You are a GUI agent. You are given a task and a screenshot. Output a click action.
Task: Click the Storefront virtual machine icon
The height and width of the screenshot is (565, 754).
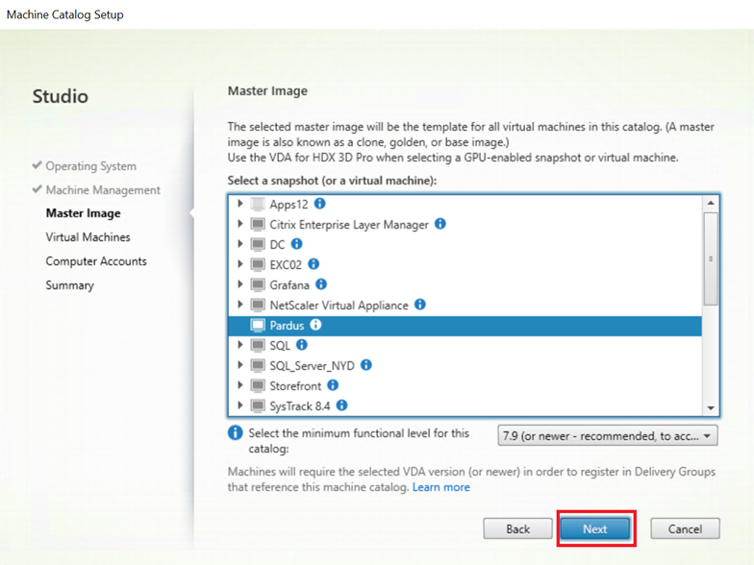coord(258,386)
